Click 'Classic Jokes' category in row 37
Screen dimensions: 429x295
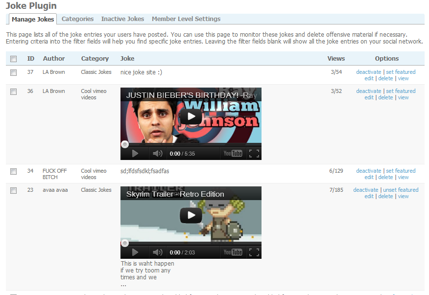(96, 72)
